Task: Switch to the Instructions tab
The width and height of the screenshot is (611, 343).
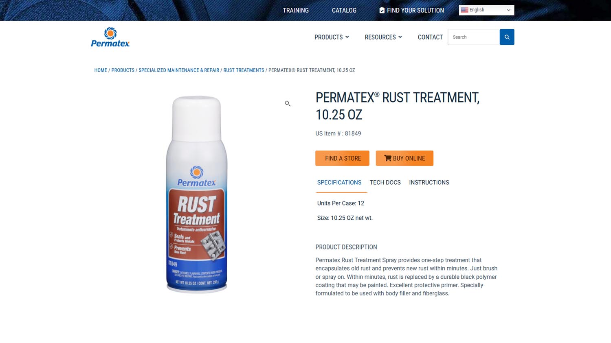Action: point(429,183)
